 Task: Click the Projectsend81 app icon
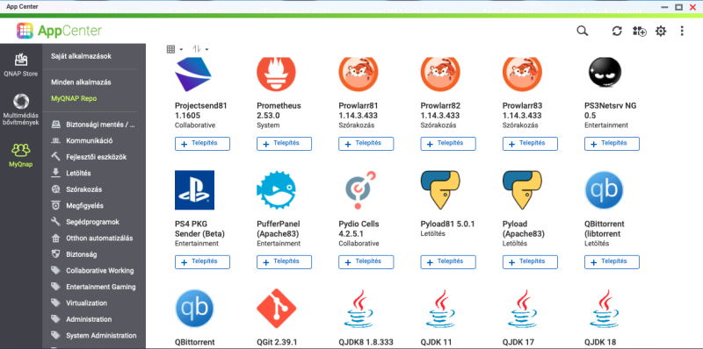pyautogui.click(x=193, y=75)
